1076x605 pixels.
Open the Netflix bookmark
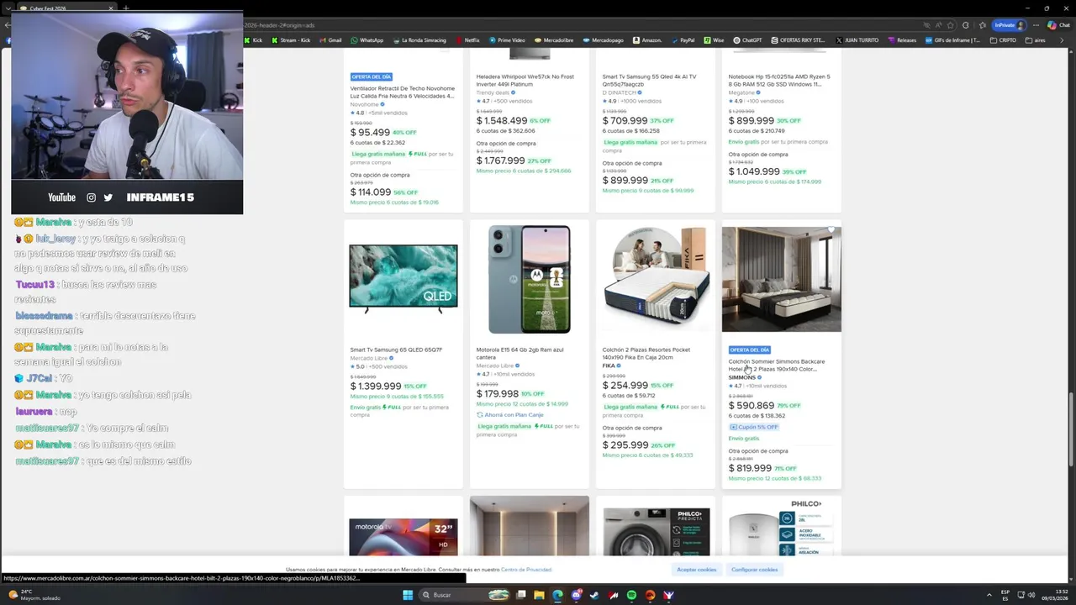click(x=467, y=40)
